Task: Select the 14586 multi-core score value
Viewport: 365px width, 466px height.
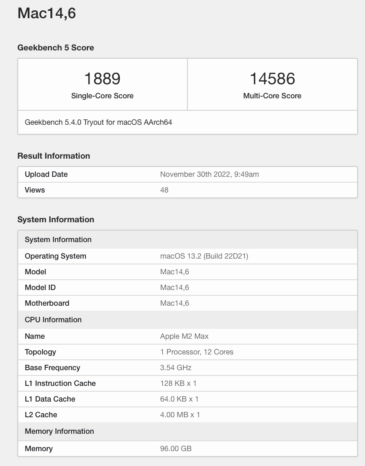Action: [273, 79]
